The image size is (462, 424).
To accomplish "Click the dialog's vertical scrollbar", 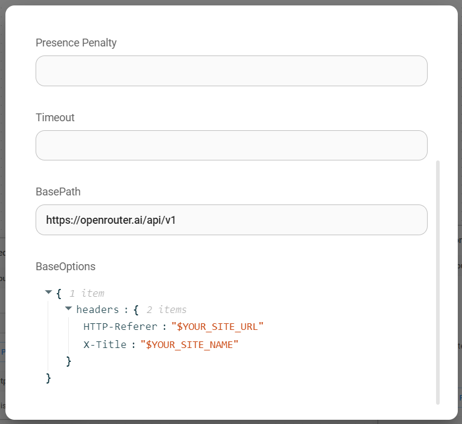I will (438, 281).
